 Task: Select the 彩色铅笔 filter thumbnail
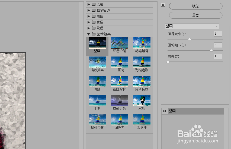point(120,43)
